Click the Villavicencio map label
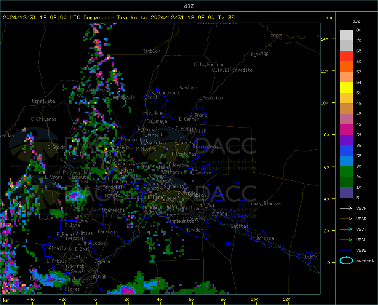 [94, 90]
